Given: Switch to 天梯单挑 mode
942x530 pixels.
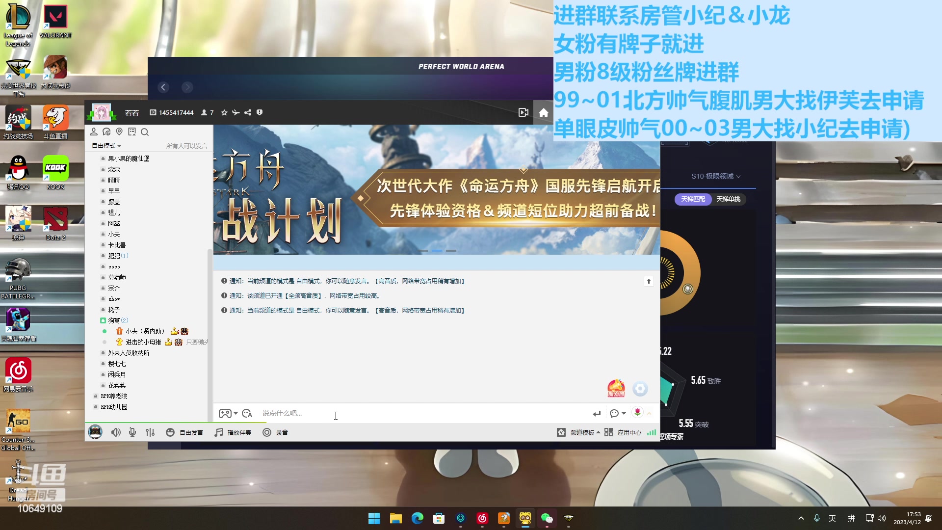Looking at the screenshot, I should 728,199.
